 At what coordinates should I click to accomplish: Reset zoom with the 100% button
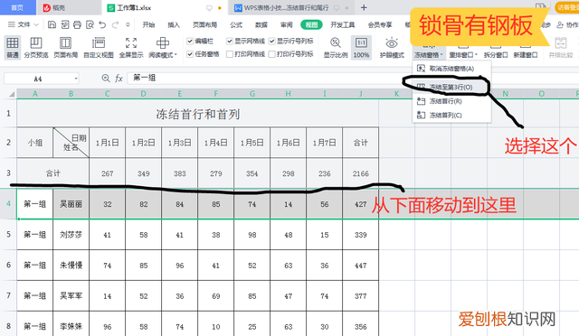pyautogui.click(x=361, y=48)
